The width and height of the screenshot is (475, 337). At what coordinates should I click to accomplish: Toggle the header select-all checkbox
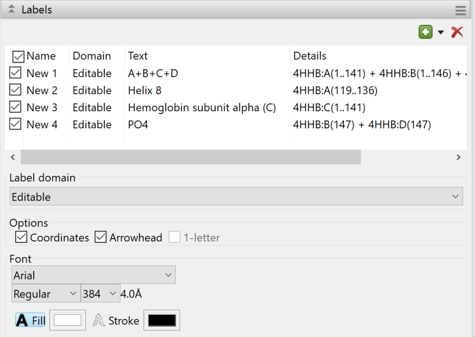18,57
